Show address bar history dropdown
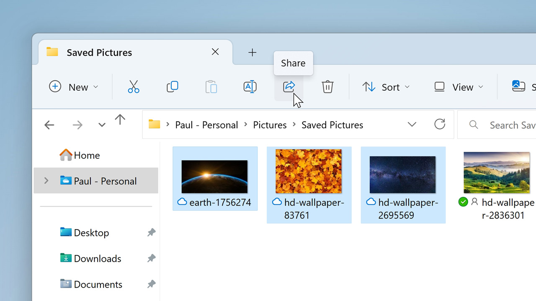 pos(412,125)
